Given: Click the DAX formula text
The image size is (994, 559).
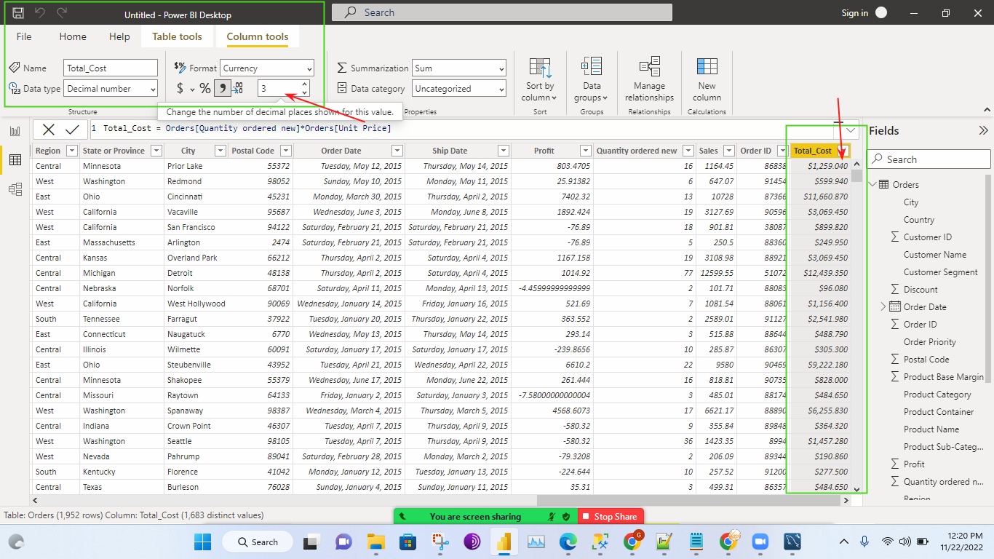Looking at the screenshot, I should (247, 129).
